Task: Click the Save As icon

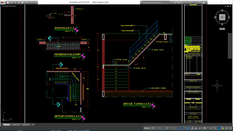Action: (x=19, y=3)
